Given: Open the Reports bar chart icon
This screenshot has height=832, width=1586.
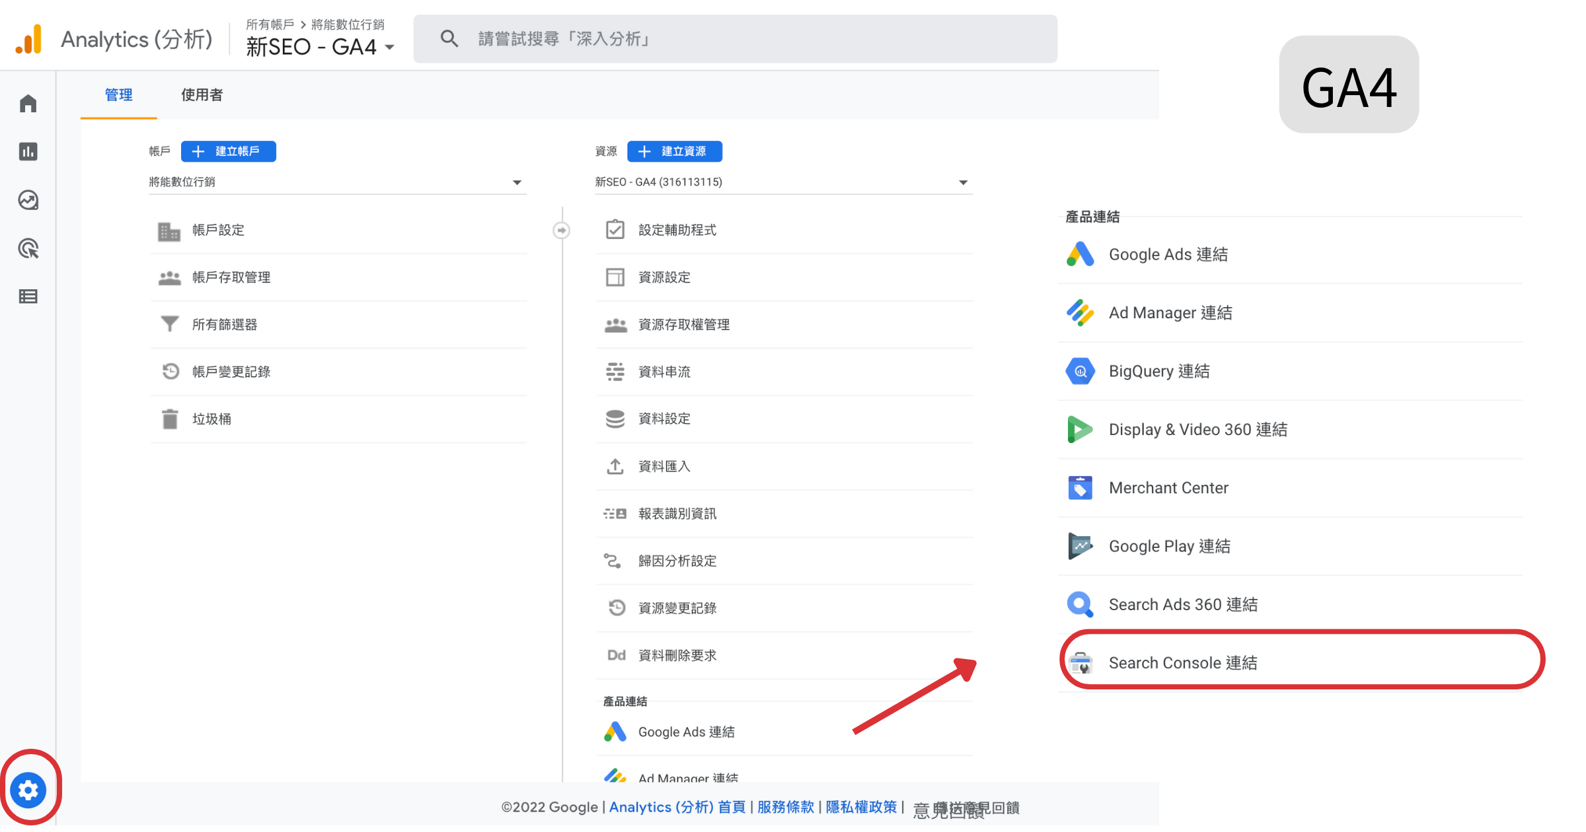Looking at the screenshot, I should [28, 152].
